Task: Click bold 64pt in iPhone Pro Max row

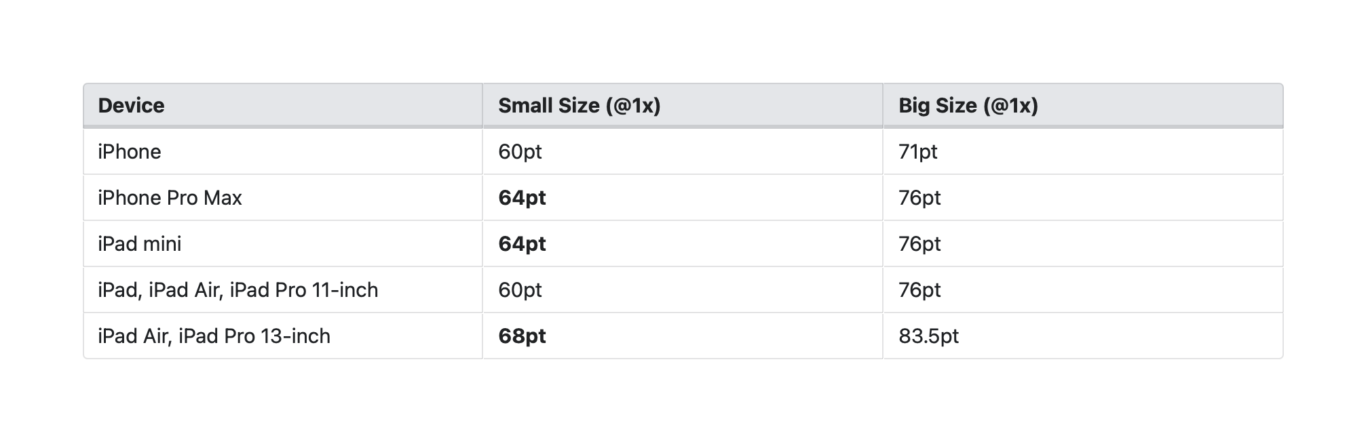Action: tap(522, 198)
